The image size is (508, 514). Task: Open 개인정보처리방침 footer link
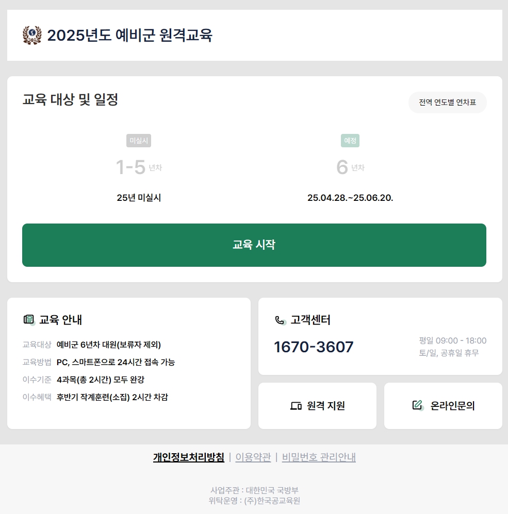(189, 457)
